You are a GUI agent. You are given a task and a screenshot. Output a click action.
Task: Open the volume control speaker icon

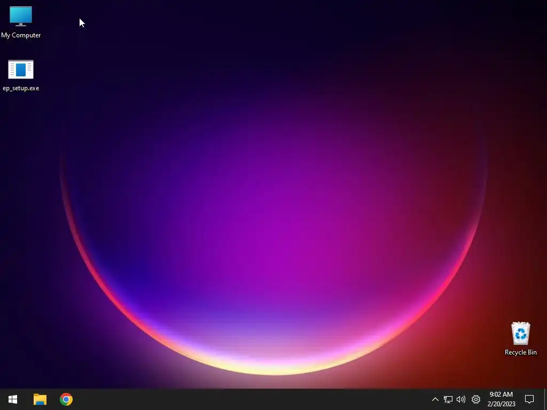[461, 399]
